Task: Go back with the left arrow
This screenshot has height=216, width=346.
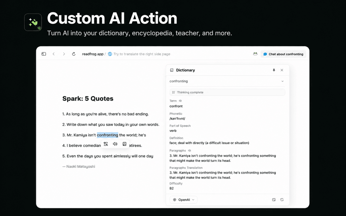Action: point(54,54)
